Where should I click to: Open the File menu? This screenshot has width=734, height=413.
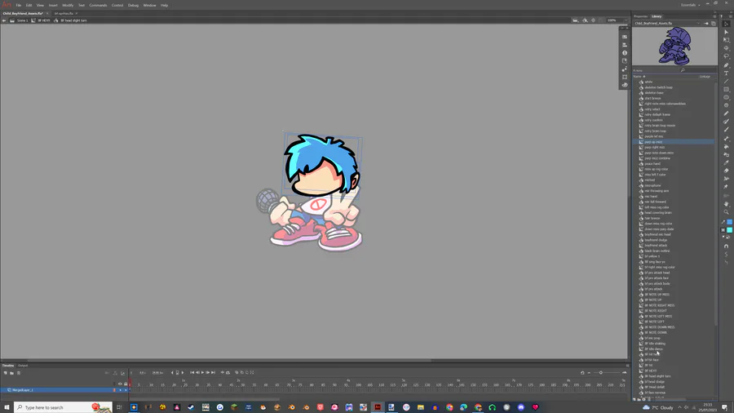click(19, 5)
